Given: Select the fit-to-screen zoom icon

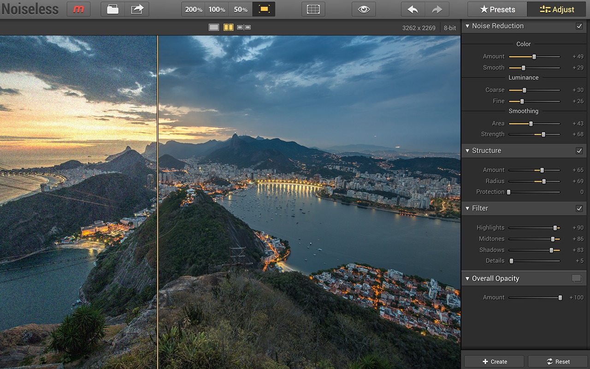Looking at the screenshot, I should coord(264,9).
